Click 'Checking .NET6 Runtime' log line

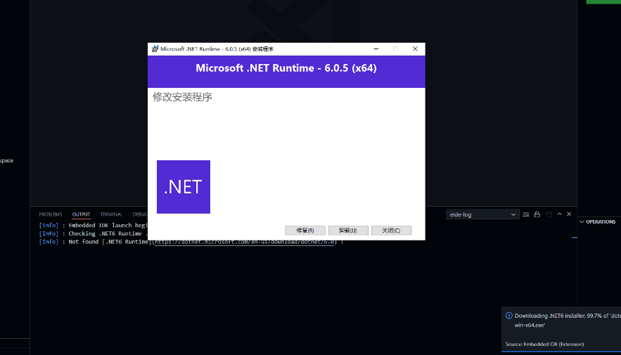[x=94, y=233]
